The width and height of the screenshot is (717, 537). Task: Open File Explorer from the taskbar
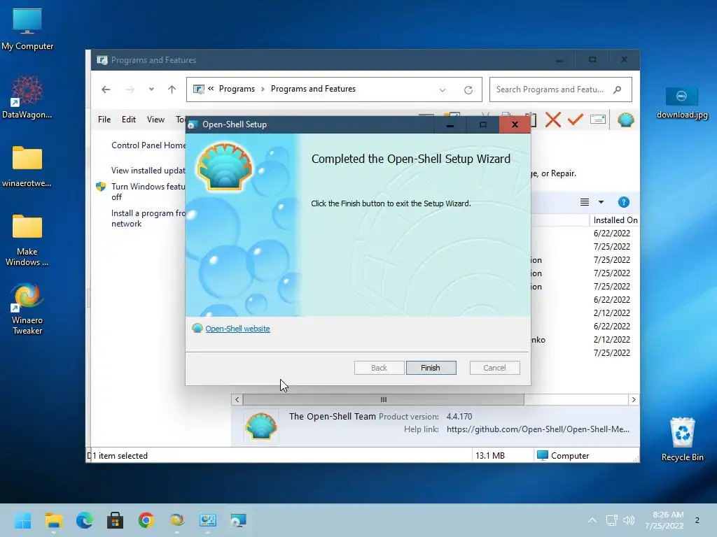pyautogui.click(x=54, y=520)
